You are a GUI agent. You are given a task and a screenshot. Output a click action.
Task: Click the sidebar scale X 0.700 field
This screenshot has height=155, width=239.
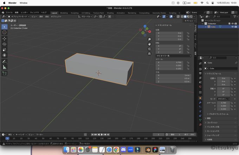[169, 62]
